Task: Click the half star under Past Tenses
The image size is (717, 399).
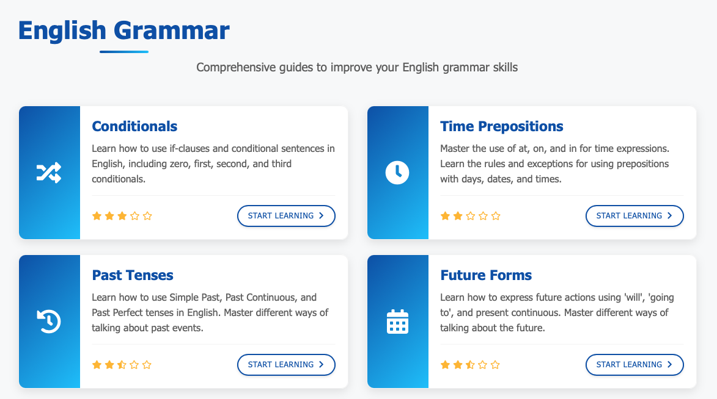Action: (122, 365)
